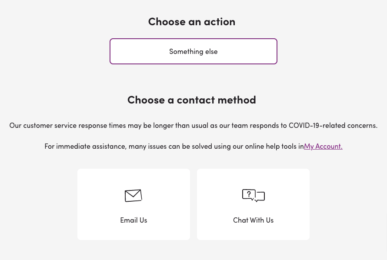387x260 pixels.
Task: Click the COVID-19 response time notice text
Action: coord(193,125)
